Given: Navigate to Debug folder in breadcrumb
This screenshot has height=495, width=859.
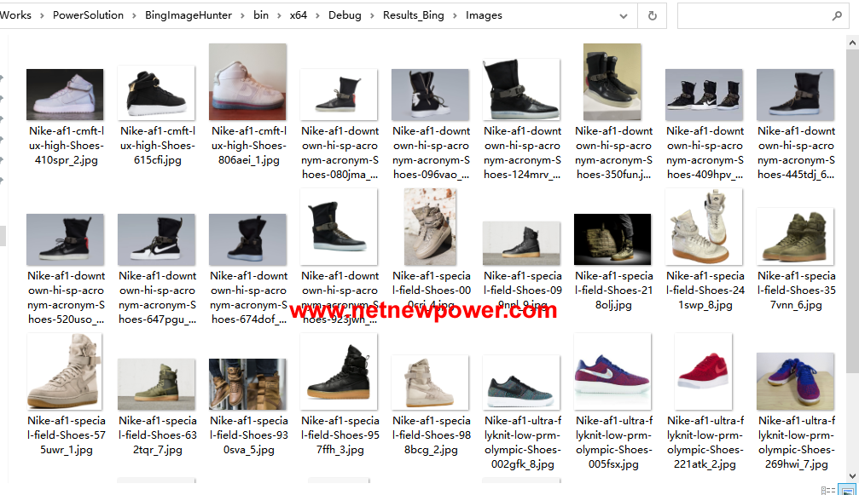Looking at the screenshot, I should coord(344,15).
